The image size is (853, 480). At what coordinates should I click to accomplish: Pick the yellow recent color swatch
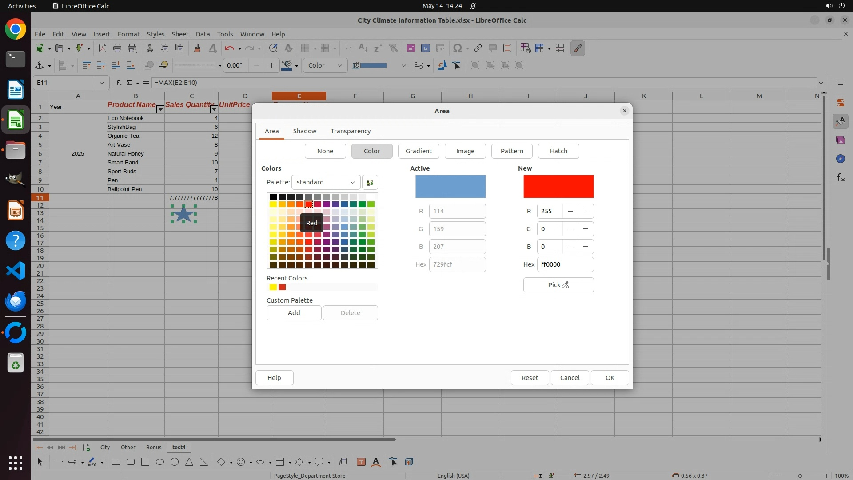273,287
